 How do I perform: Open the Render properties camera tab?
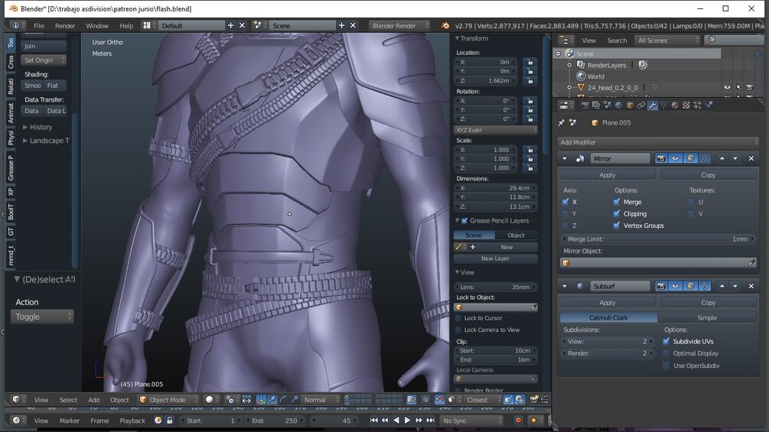click(585, 106)
